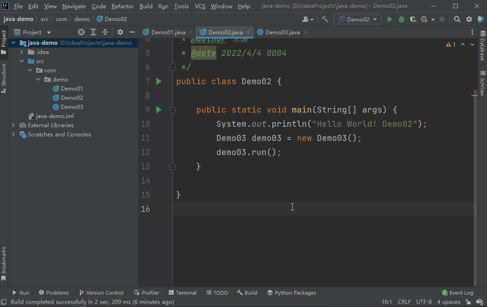The image size is (487, 307).
Task: Click the gutter run icon beside main method
Action: point(158,109)
